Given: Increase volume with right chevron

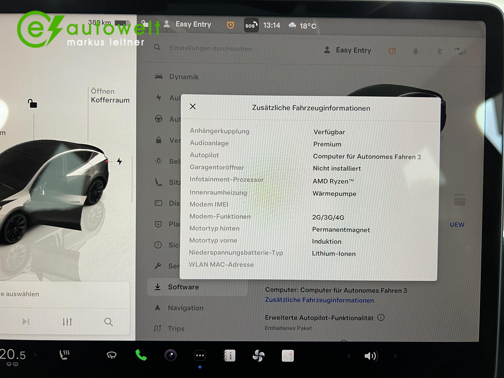Looking at the screenshot, I should point(395,356).
